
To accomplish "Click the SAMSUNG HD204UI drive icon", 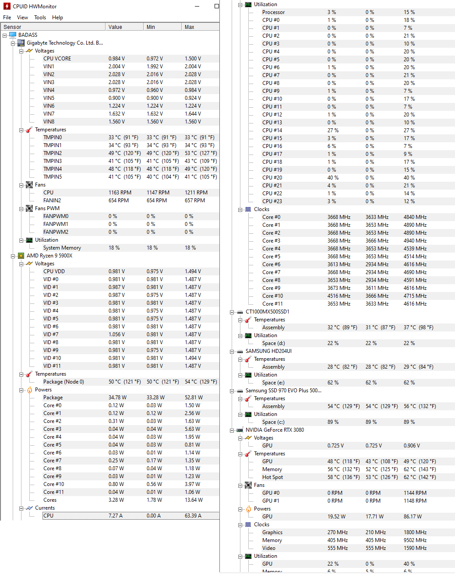I will click(240, 351).
